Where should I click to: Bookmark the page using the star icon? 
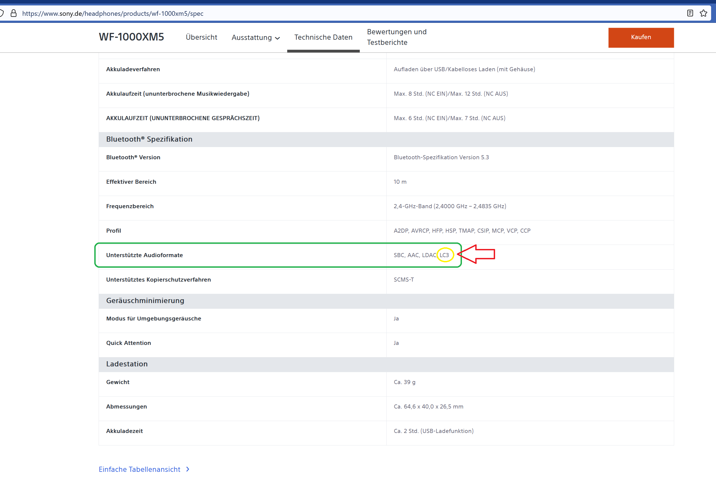point(704,13)
